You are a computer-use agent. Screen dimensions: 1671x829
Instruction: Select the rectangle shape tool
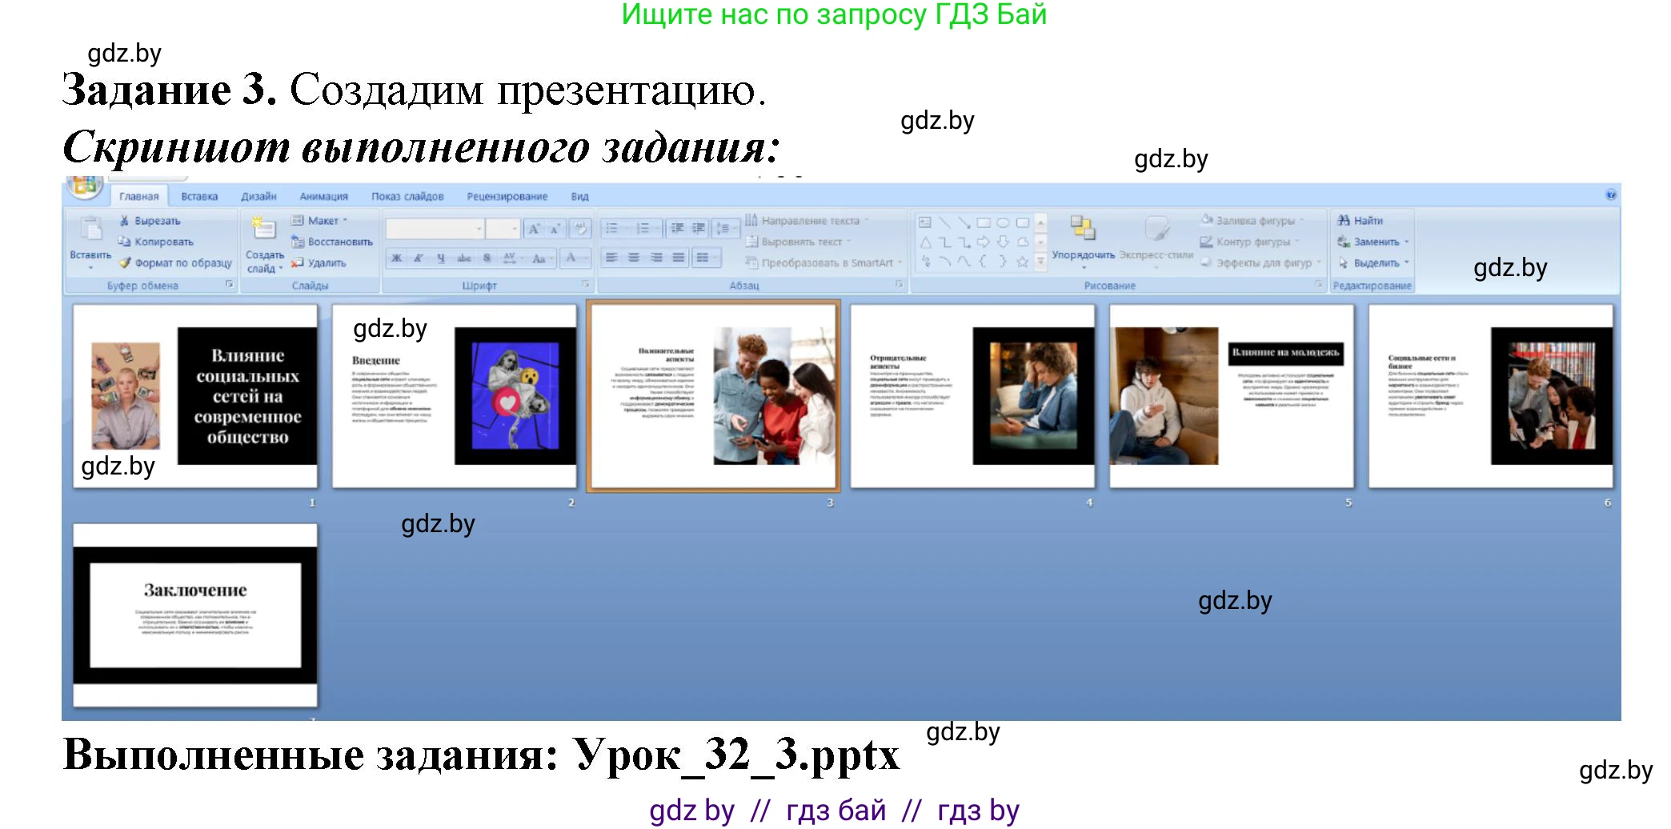tap(984, 223)
